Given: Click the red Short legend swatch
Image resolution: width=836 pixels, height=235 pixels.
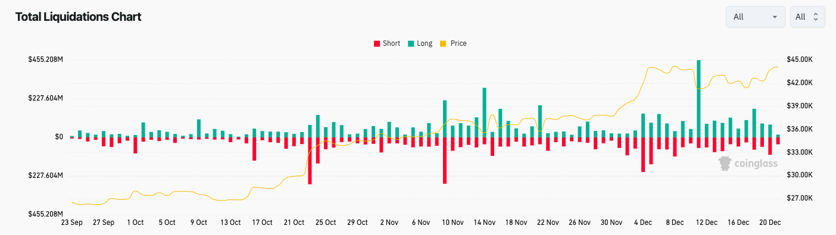Looking at the screenshot, I should pyautogui.click(x=376, y=43).
